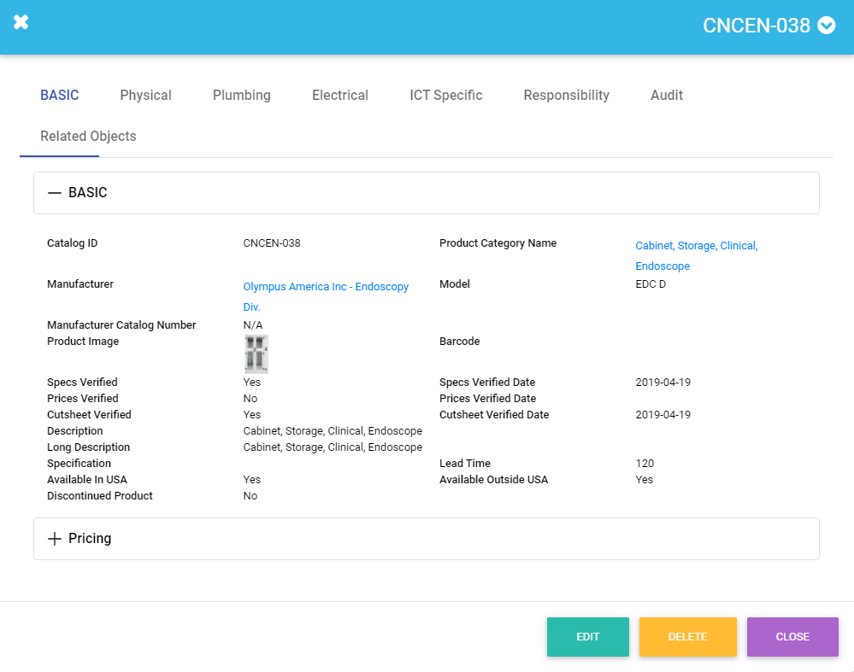This screenshot has height=672, width=854.
Task: Collapse the BASIC section with the minus icon
Action: coord(55,193)
